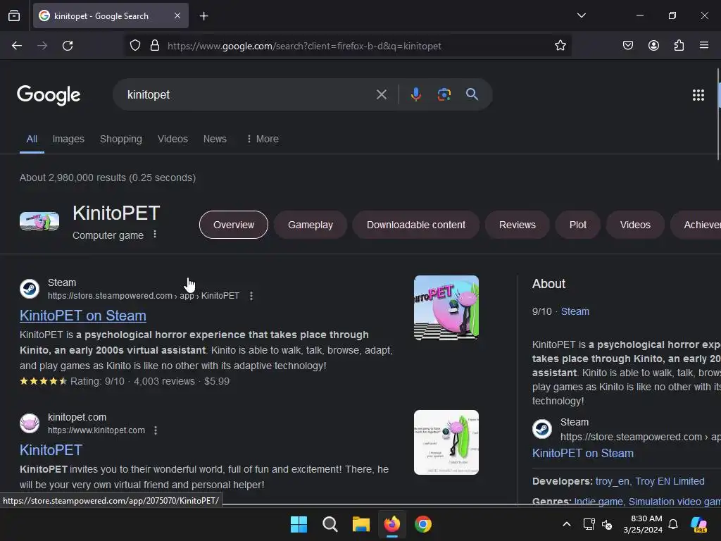Open the Google apps grid
The width and height of the screenshot is (721, 541).
(698, 95)
